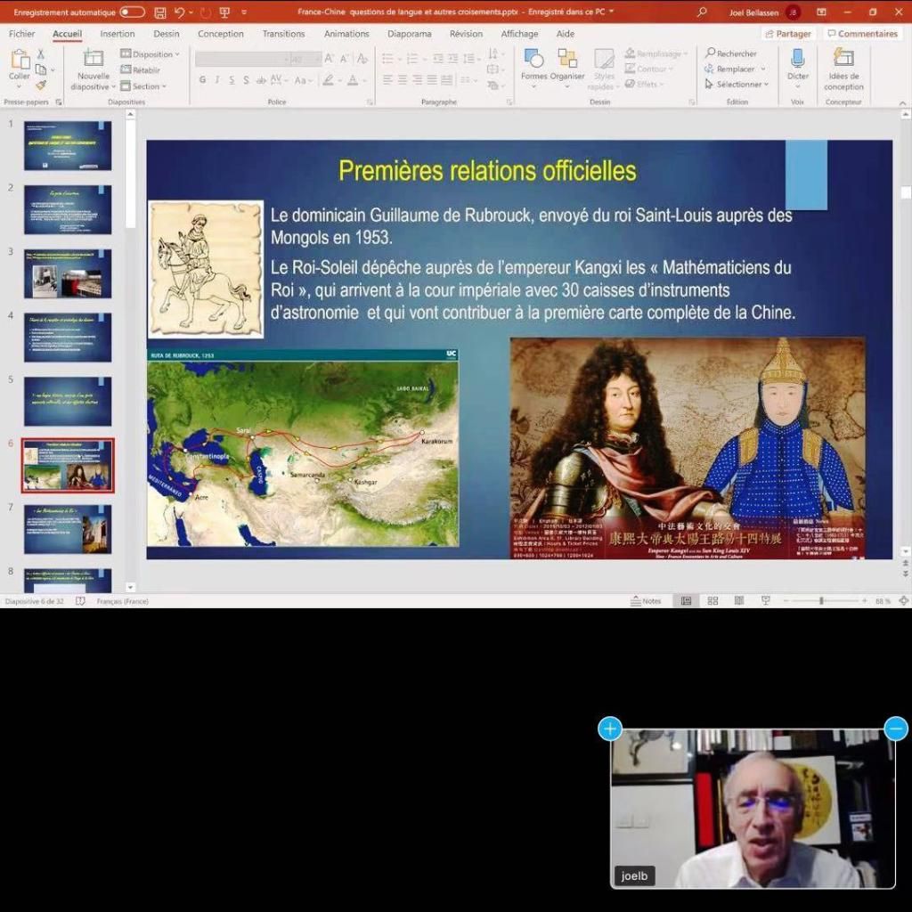The width and height of the screenshot is (912, 912).
Task: Fit slide to current window
Action: 904,601
